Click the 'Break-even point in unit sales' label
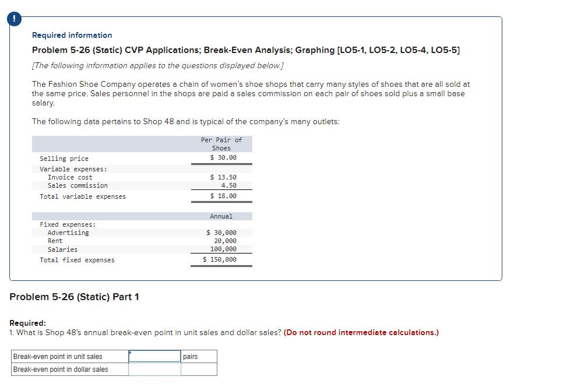The height and width of the screenshot is (387, 574). pos(58,356)
